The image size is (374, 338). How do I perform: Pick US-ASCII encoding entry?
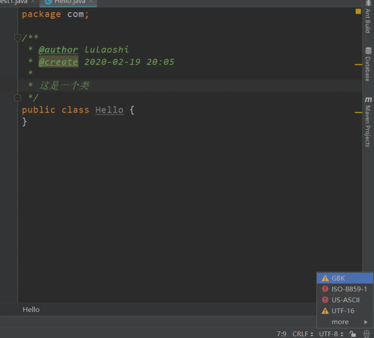pyautogui.click(x=345, y=300)
